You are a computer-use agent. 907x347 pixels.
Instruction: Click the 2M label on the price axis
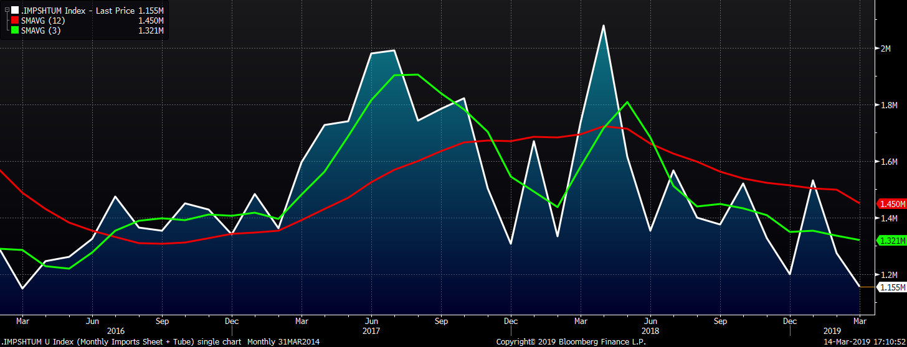(x=885, y=49)
